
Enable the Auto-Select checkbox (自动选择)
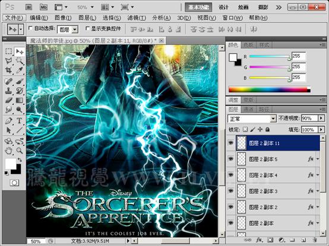pyautogui.click(x=30, y=28)
